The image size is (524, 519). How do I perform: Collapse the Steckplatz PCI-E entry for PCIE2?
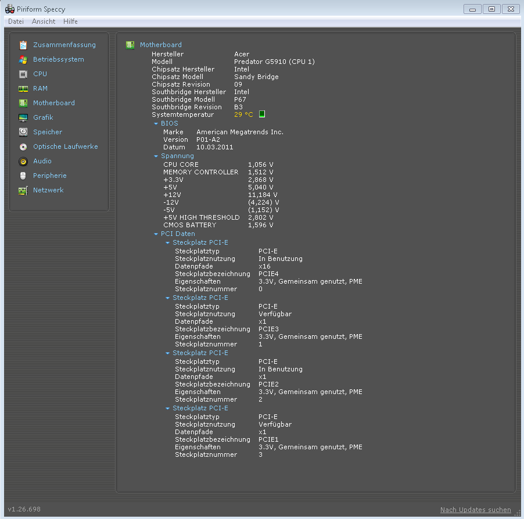pyautogui.click(x=167, y=353)
